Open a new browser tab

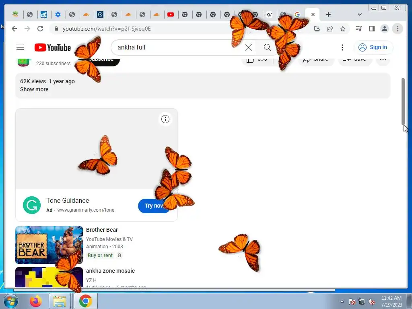(328, 14)
